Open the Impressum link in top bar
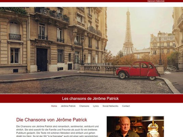Image resolution: width=183 pixels, height=137 pixels. pyautogui.click(x=151, y=1)
